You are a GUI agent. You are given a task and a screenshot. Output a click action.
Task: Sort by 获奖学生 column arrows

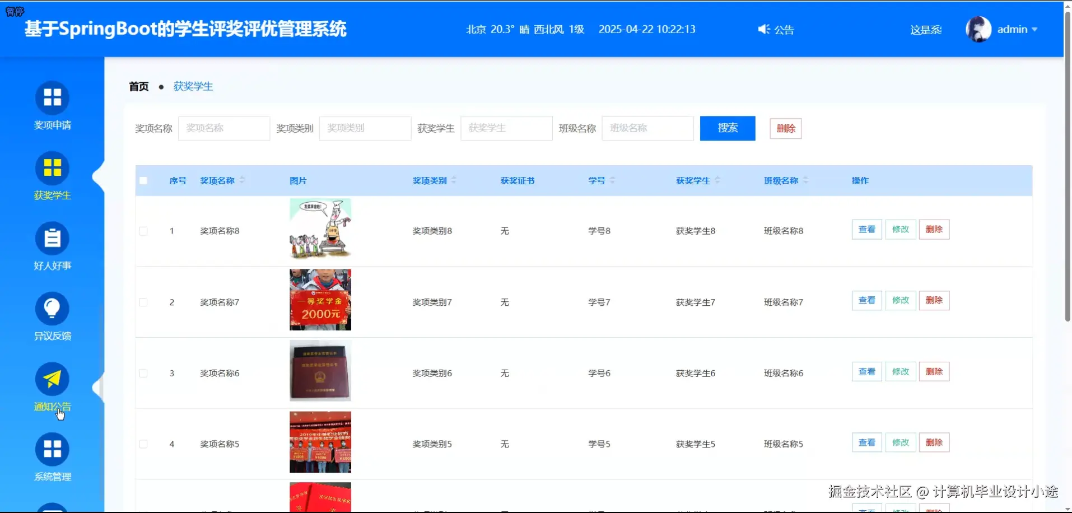[717, 180]
